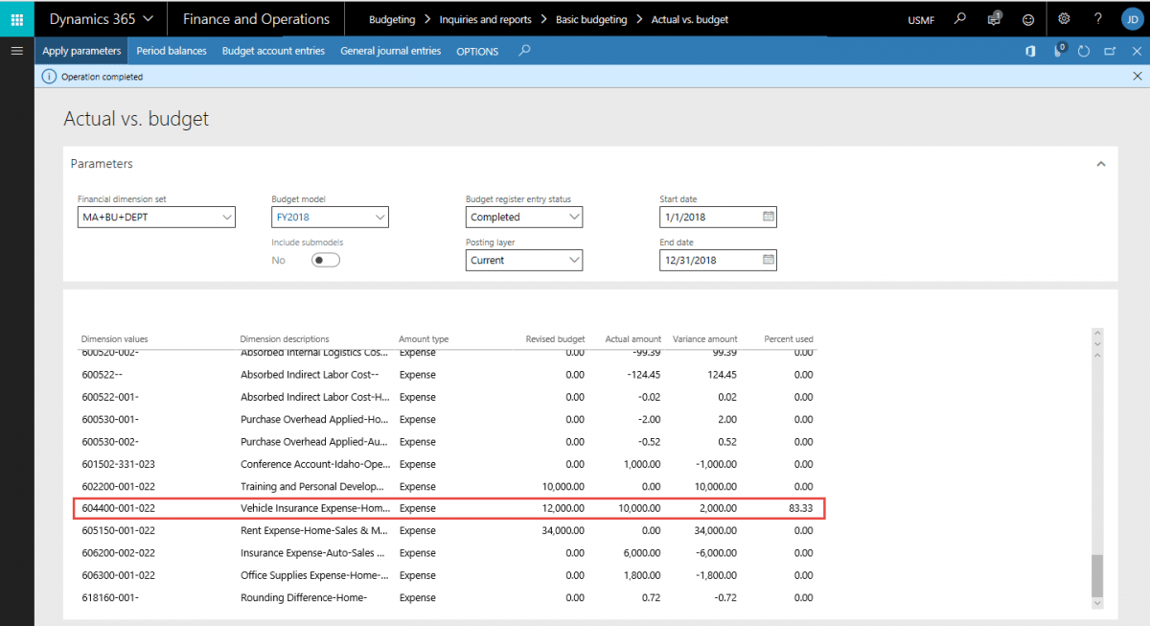Refresh the page with the refresh icon
1150x626 pixels.
point(1084,51)
